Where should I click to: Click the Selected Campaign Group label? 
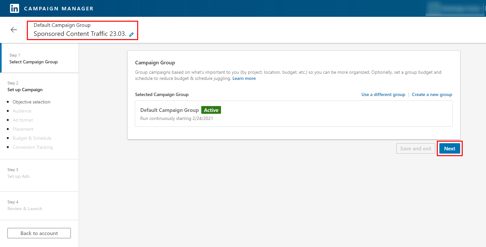(x=162, y=95)
